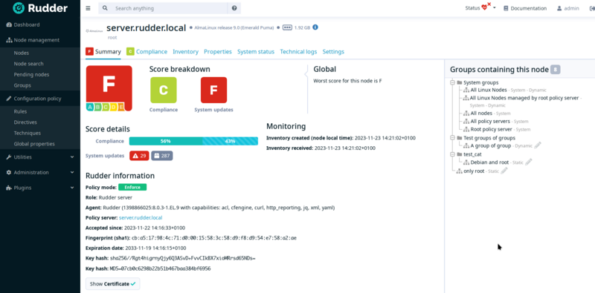This screenshot has height=293, width=595.
Task: Click the Enforce policy mode badge
Action: [x=132, y=188]
